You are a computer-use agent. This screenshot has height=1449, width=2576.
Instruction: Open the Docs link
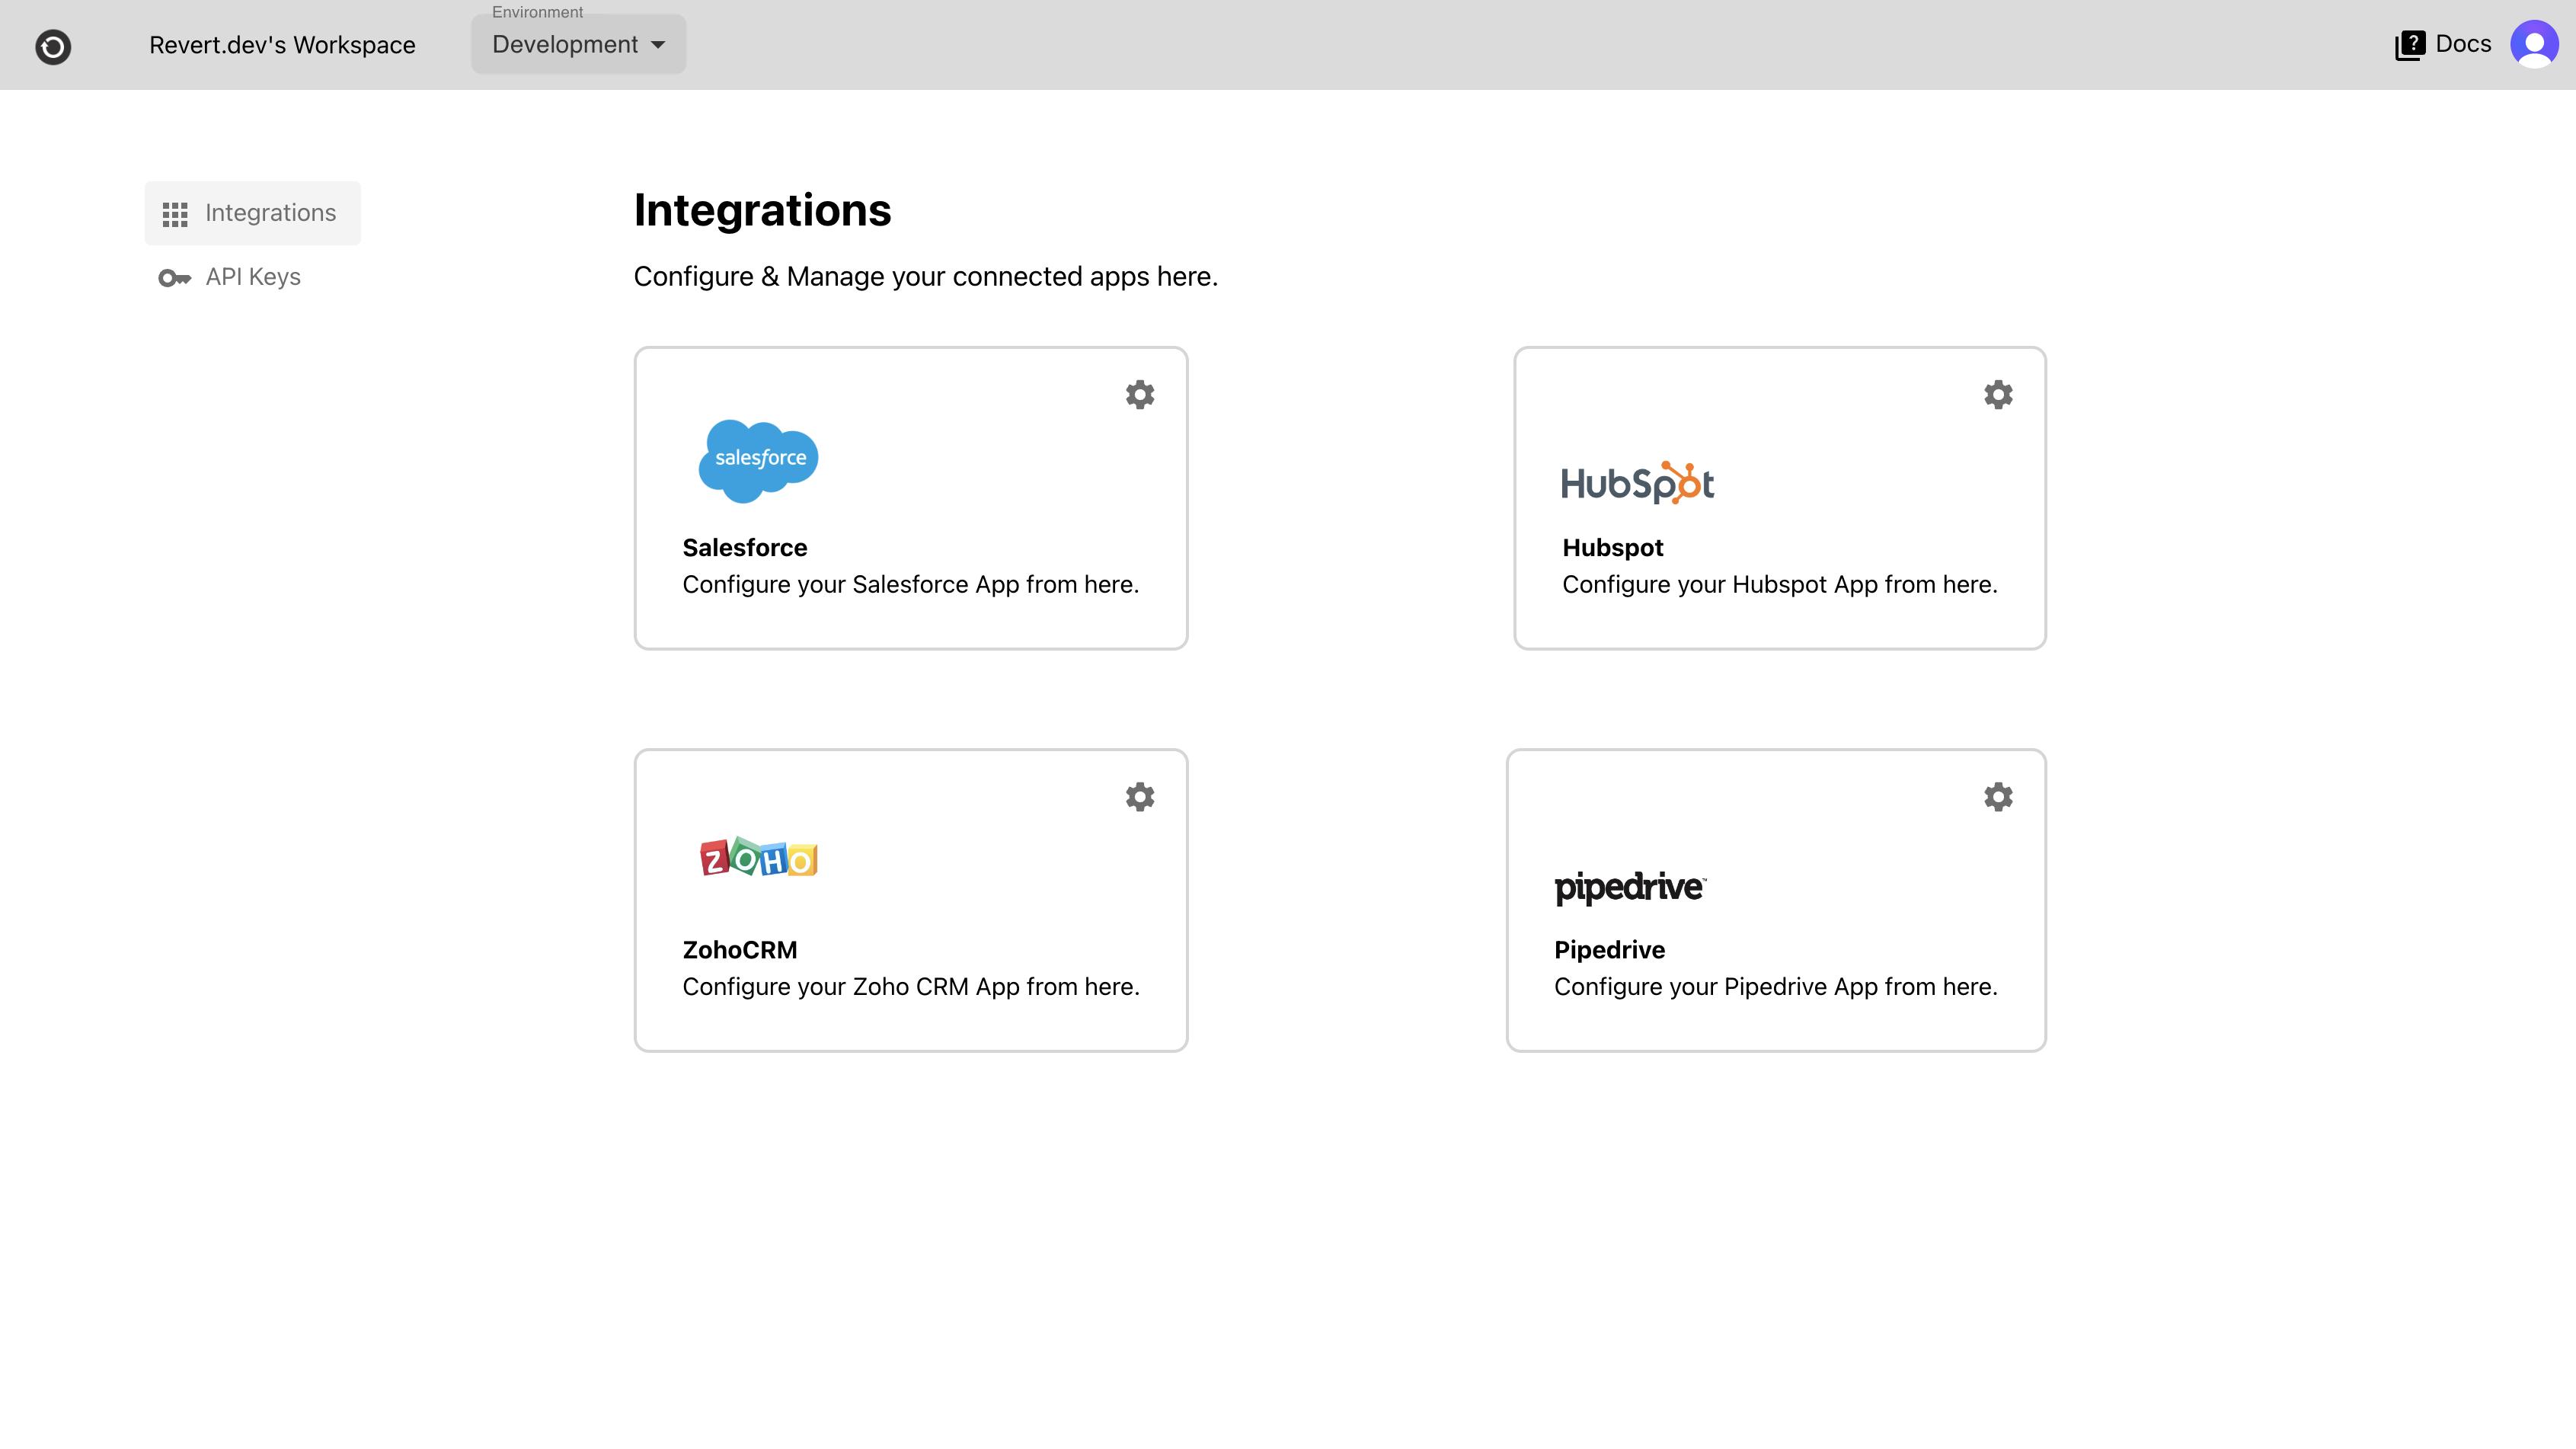[x=2462, y=44]
